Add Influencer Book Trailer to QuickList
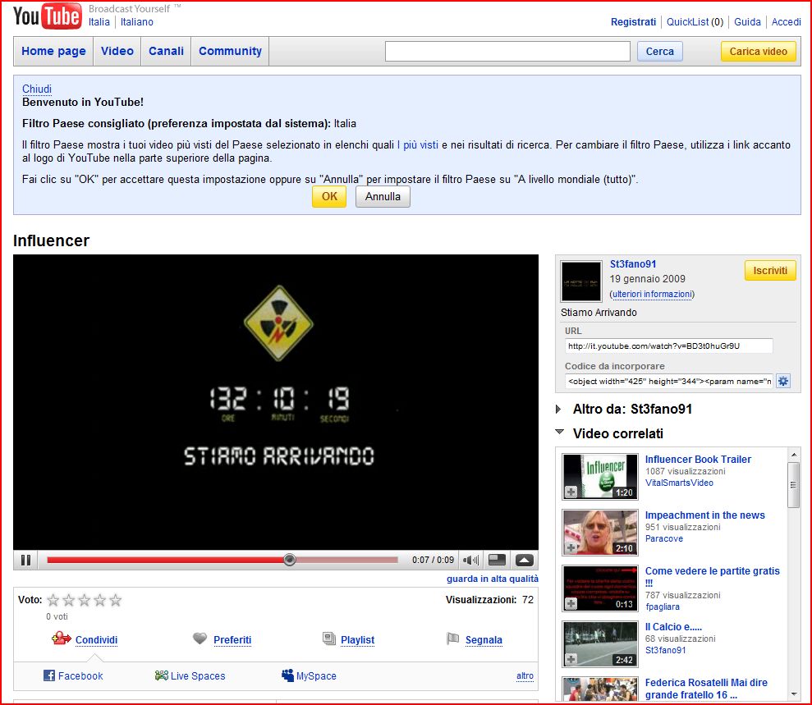The image size is (812, 705). (x=571, y=492)
